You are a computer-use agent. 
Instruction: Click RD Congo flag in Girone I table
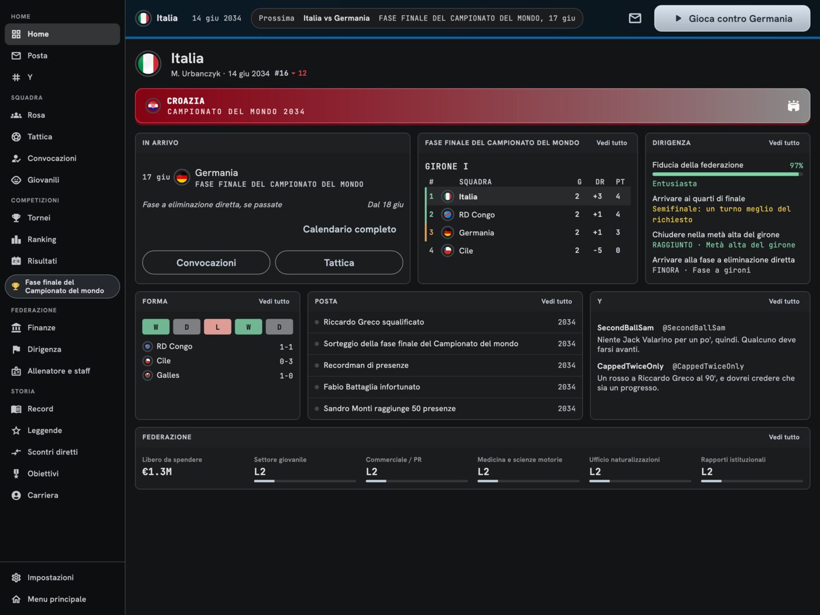(x=447, y=214)
